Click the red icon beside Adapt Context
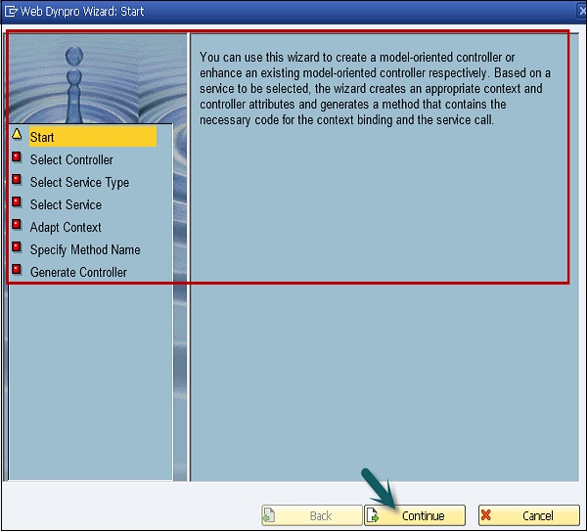This screenshot has height=531, width=587. [x=17, y=225]
